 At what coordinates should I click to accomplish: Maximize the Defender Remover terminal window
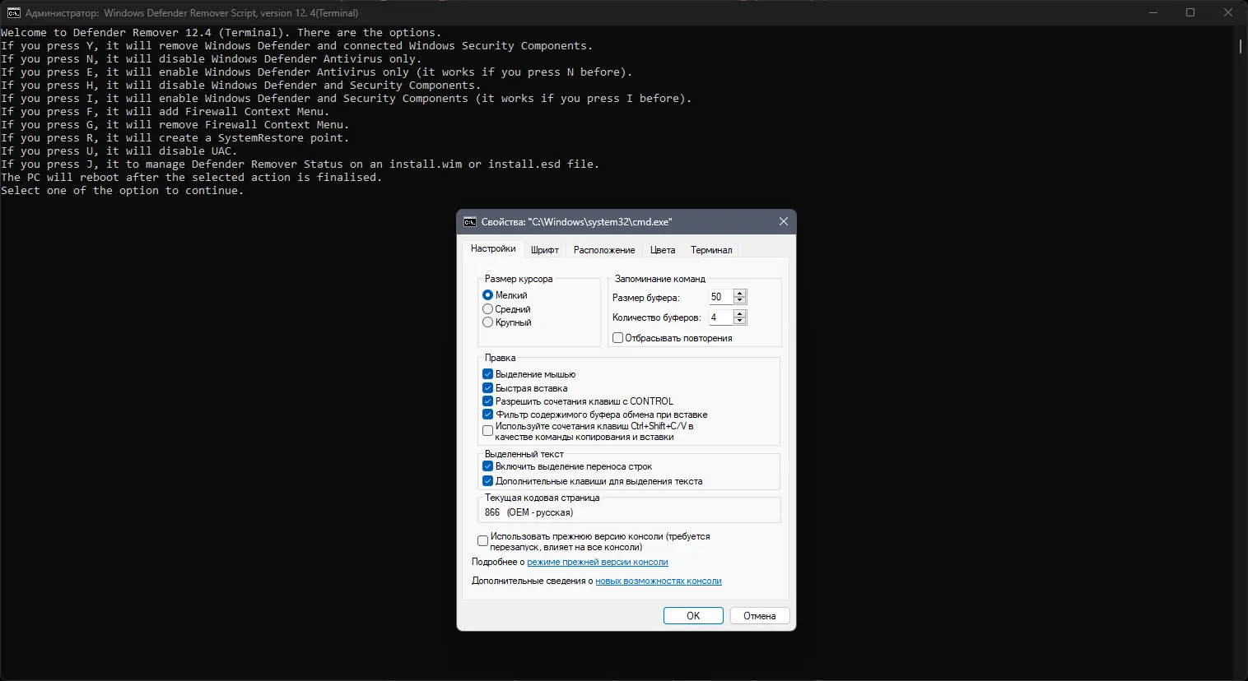coord(1190,12)
